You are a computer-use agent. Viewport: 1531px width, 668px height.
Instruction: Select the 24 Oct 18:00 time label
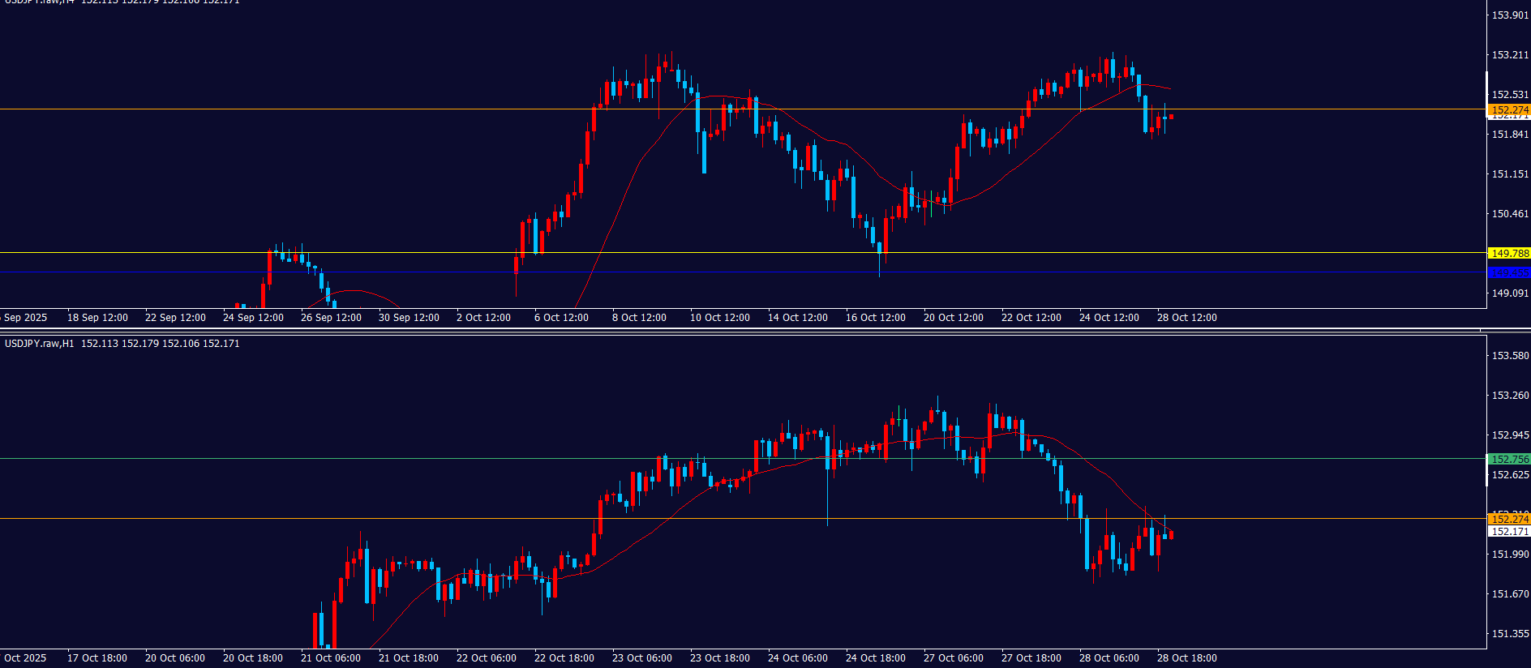coord(875,658)
